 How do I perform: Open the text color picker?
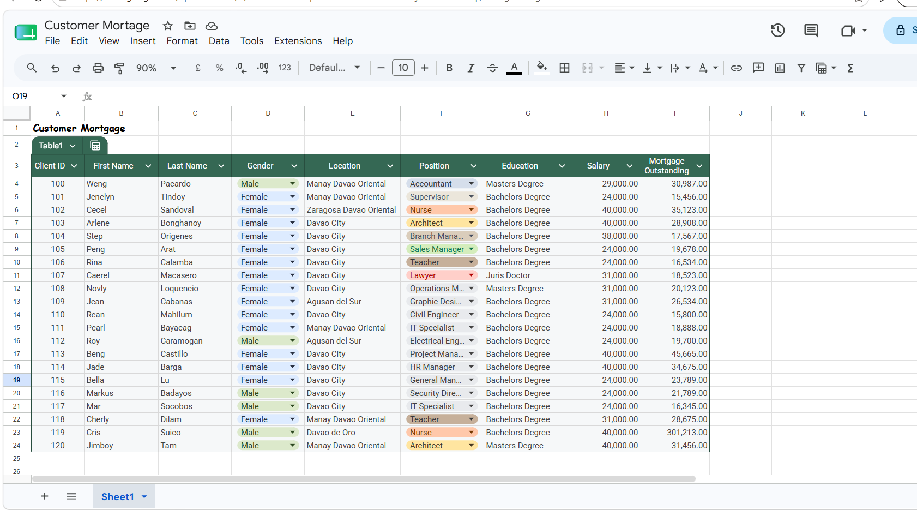pos(514,68)
